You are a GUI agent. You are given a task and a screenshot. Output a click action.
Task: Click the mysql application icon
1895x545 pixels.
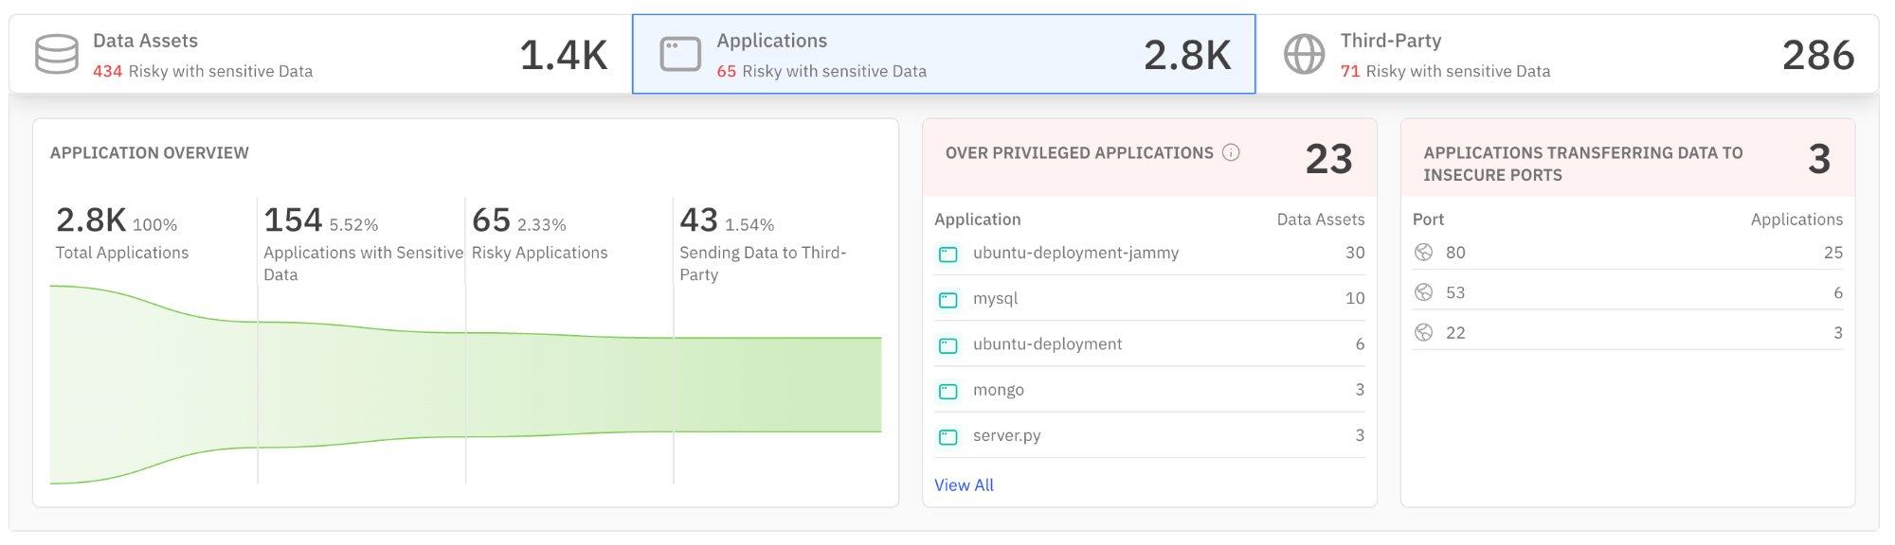947,300
